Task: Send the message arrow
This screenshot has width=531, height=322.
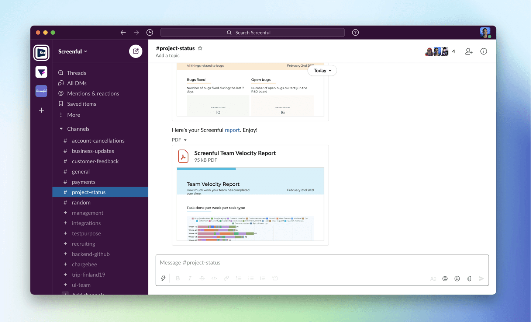Action: (481, 279)
